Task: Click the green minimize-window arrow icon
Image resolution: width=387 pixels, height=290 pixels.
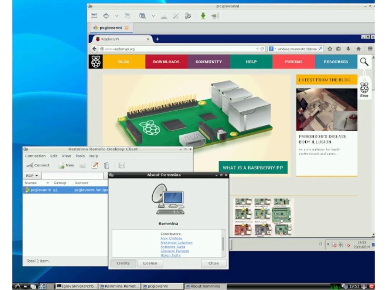Action: [x=203, y=16]
